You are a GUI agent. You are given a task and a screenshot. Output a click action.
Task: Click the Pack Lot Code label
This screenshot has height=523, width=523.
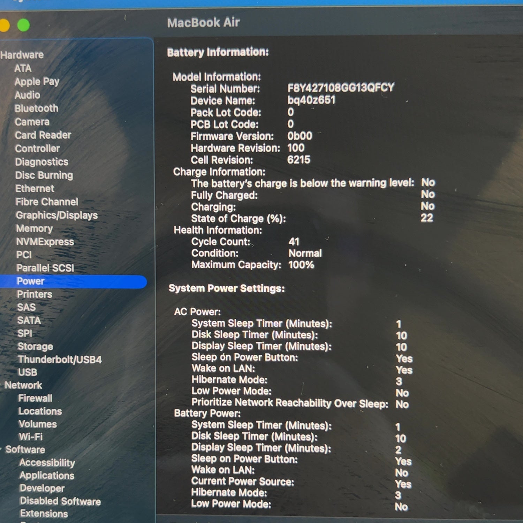click(x=226, y=113)
